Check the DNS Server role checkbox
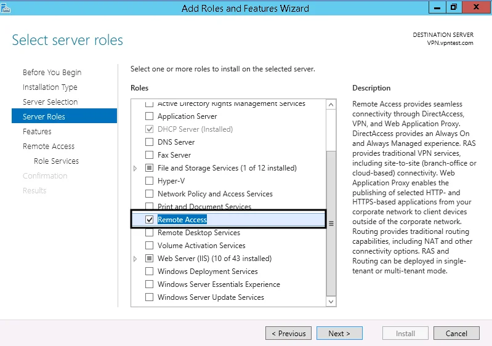Screen dimensions: 492x346 coord(150,142)
